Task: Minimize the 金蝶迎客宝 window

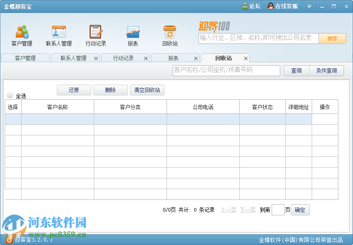Action: click(322, 6)
